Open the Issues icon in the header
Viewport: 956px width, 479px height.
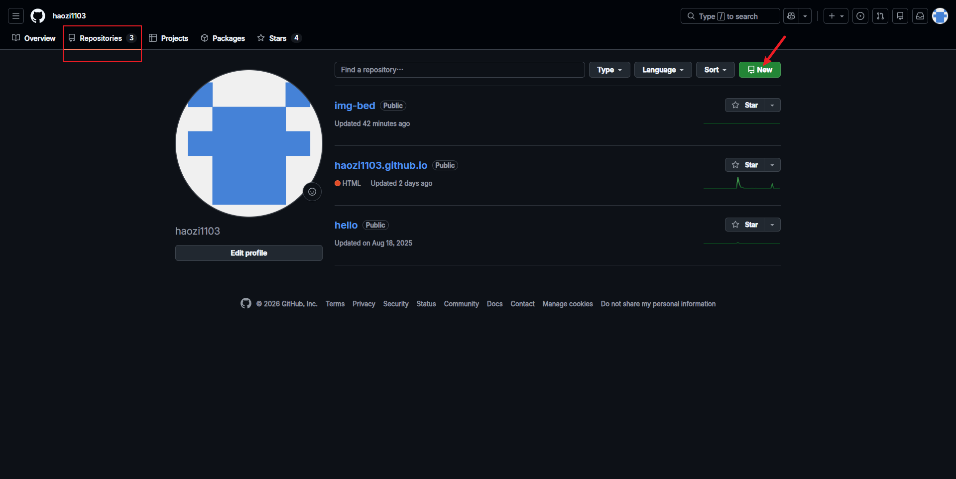click(860, 16)
